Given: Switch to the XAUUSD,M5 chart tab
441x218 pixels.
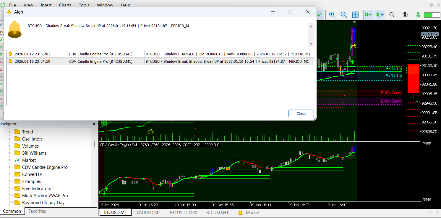Looking at the screenshot, I should pos(148,212).
